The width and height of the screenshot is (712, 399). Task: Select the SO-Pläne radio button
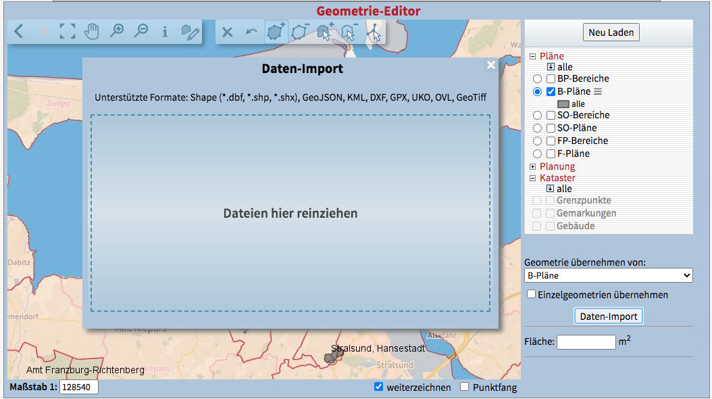538,128
